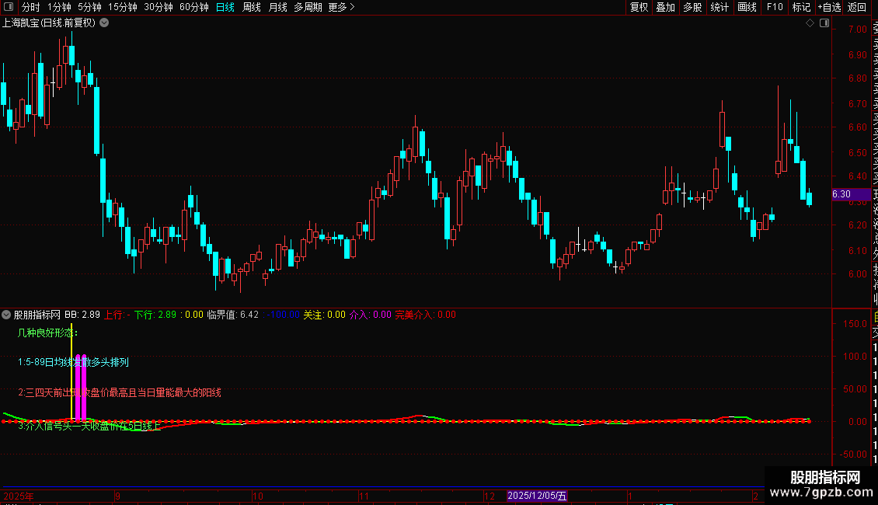Select the 1分钟 period tab
Viewport: 878px width, 505px height.
(59, 7)
